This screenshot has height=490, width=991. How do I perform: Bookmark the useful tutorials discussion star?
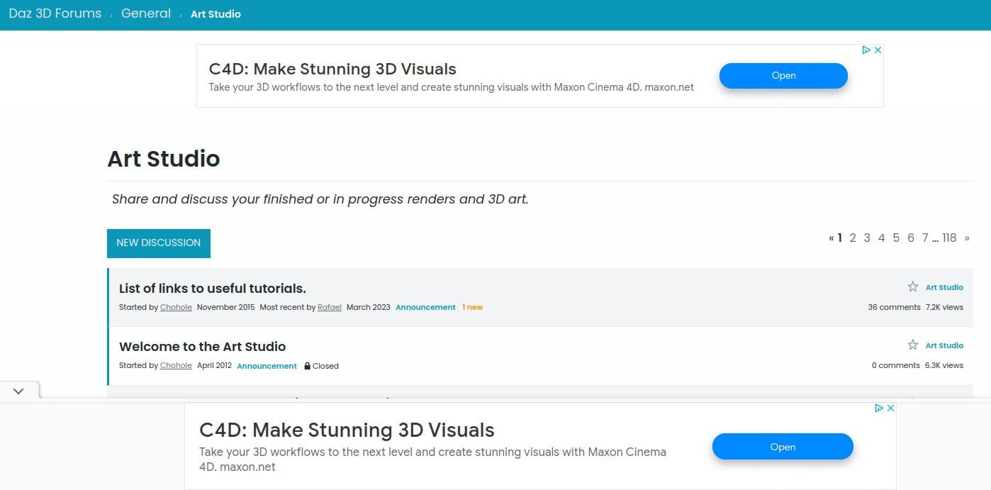click(x=913, y=286)
